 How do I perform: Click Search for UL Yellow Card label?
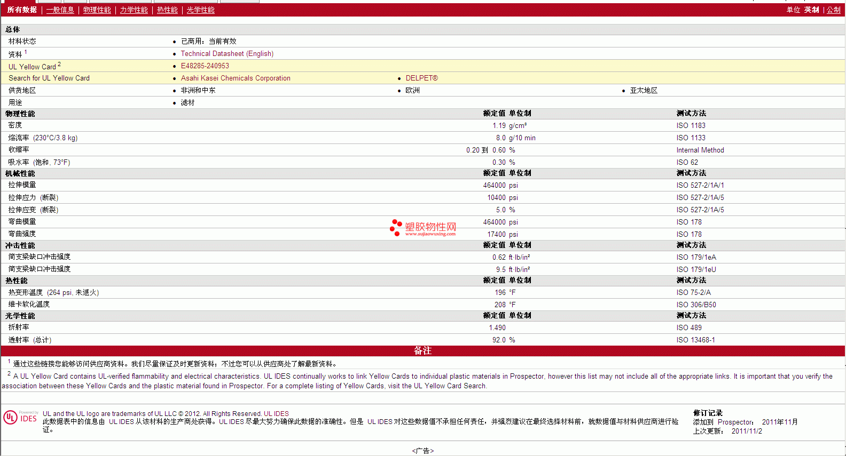point(49,78)
